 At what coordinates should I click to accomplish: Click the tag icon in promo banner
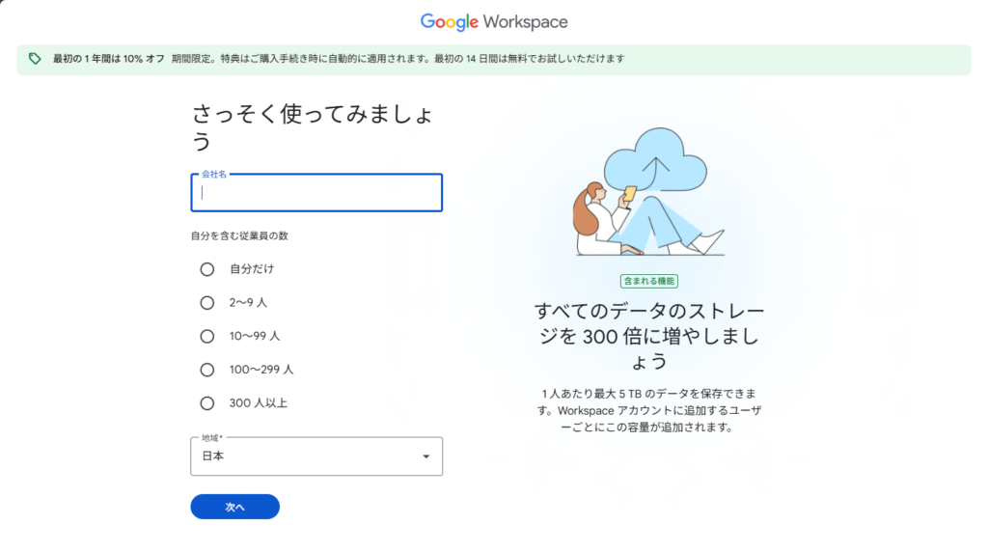point(35,59)
